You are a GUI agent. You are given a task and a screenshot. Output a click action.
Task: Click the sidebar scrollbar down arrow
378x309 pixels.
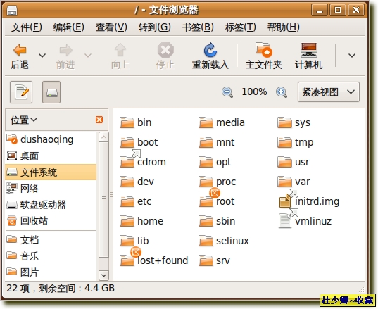tap(104, 275)
